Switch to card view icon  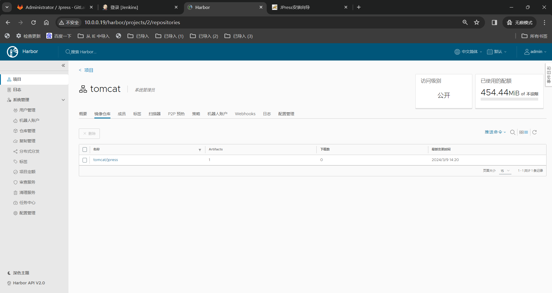pos(522,132)
